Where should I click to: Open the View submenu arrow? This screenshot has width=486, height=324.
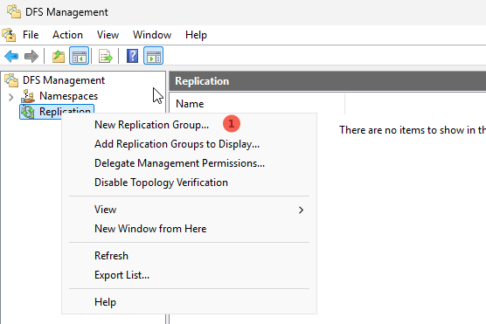point(301,210)
